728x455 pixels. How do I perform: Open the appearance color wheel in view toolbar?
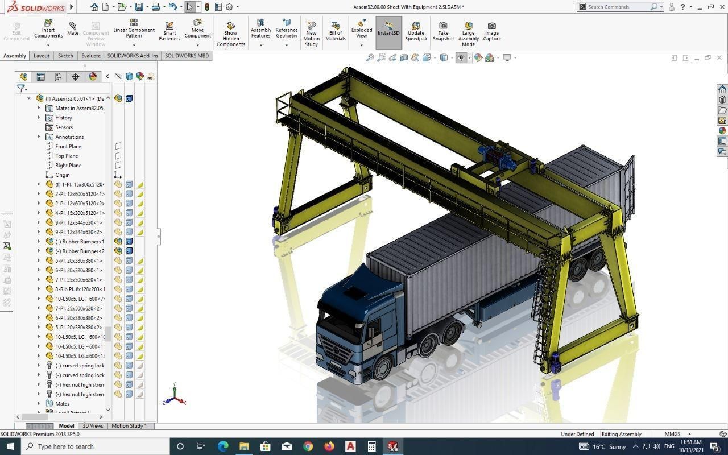[478, 57]
